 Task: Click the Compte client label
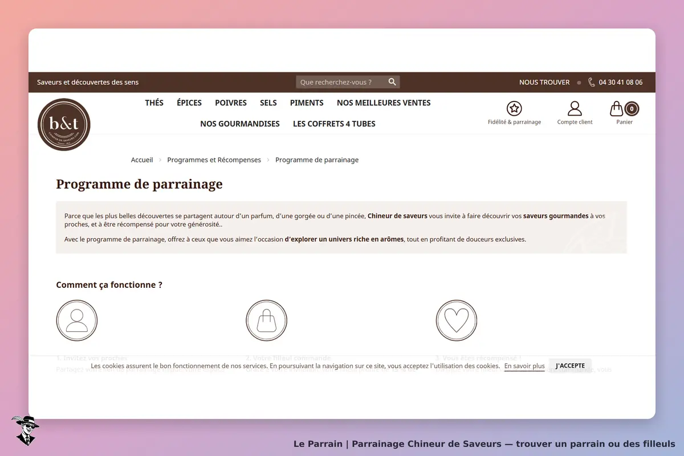point(575,122)
